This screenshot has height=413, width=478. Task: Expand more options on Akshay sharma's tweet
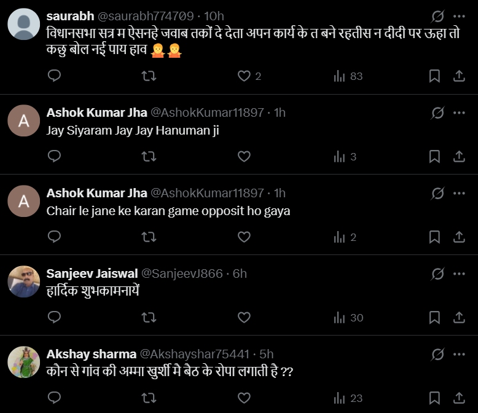(459, 354)
